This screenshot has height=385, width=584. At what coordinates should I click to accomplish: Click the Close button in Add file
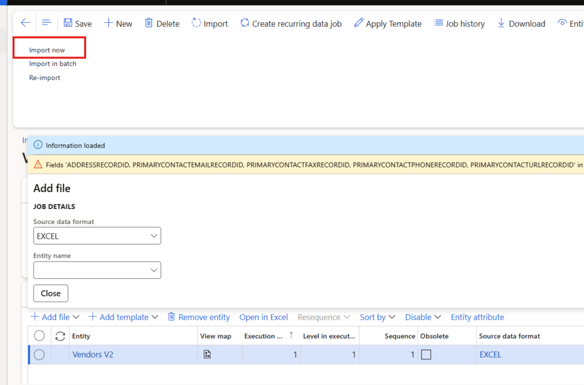coord(51,293)
